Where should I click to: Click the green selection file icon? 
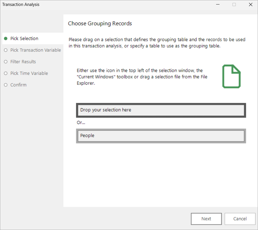pos(232,76)
